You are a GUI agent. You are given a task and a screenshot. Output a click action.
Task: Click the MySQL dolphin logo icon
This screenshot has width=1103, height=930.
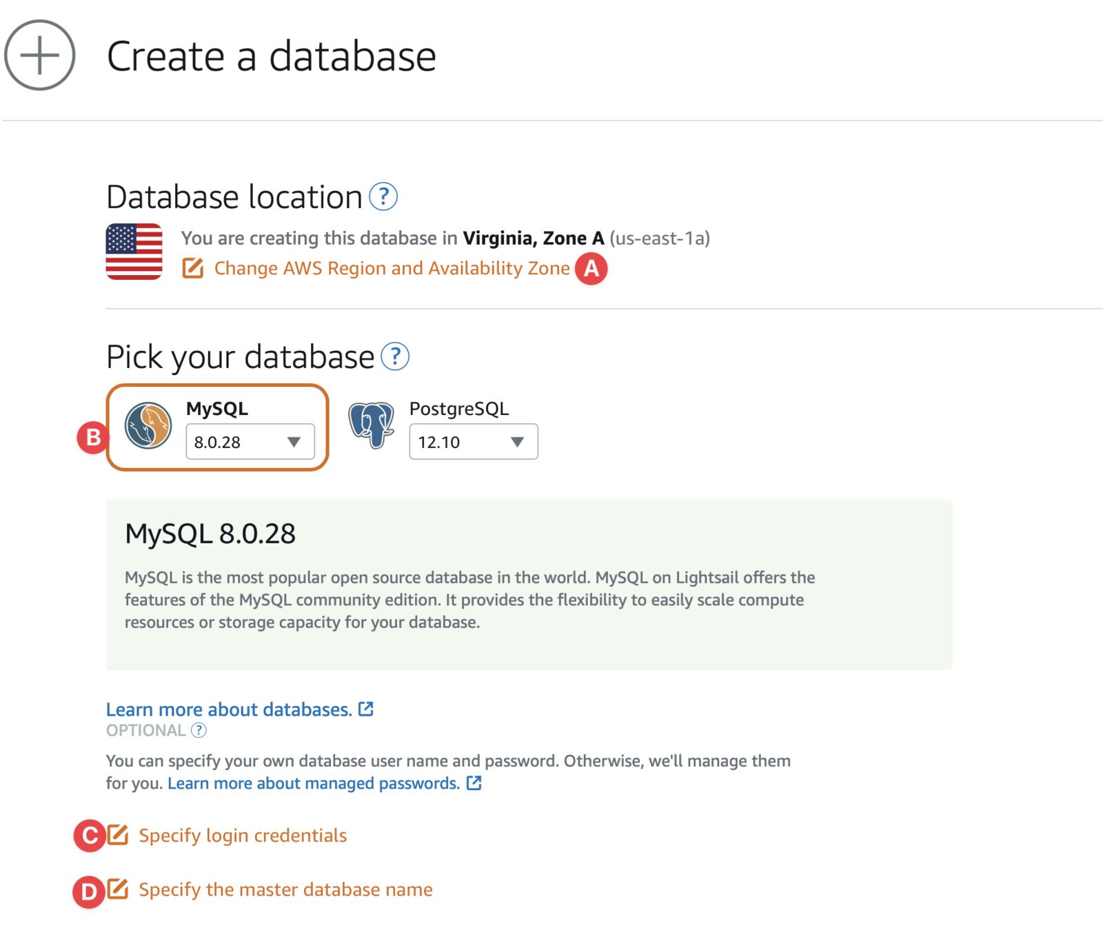(x=148, y=425)
